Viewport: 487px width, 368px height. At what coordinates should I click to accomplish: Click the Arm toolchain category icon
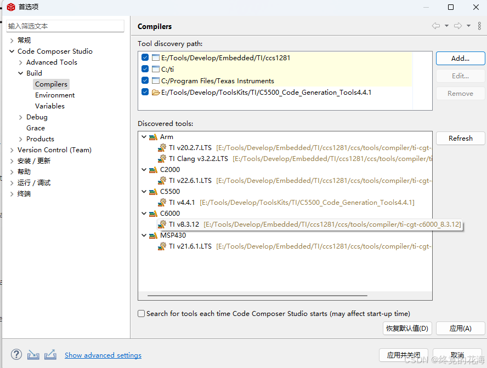click(153, 137)
